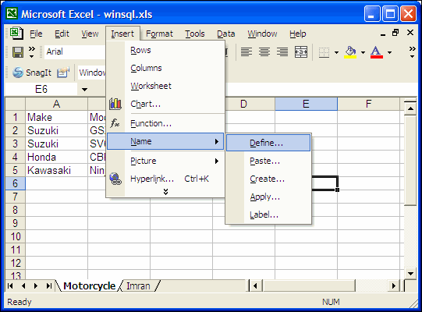Click the E6 Name Box field
The width and height of the screenshot is (422, 312).
coord(41,90)
